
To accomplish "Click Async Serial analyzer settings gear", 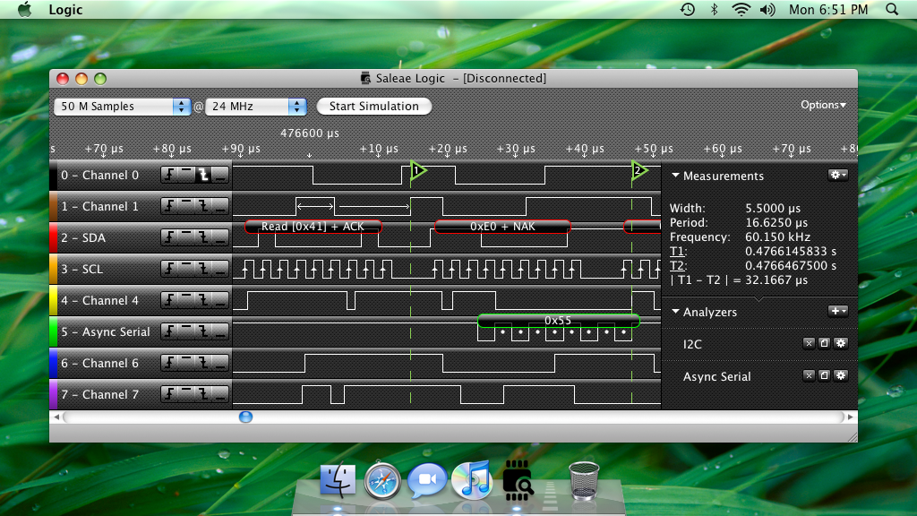I will point(840,376).
